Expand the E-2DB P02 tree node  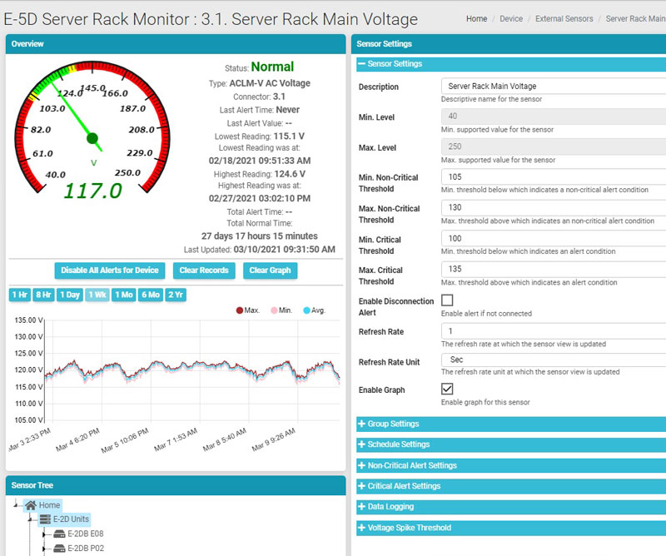(x=44, y=549)
